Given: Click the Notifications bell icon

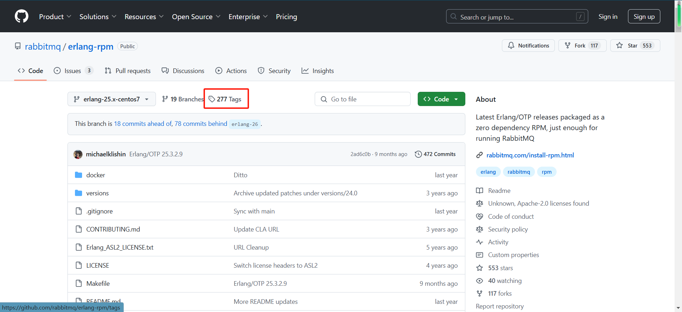Looking at the screenshot, I should [x=511, y=45].
